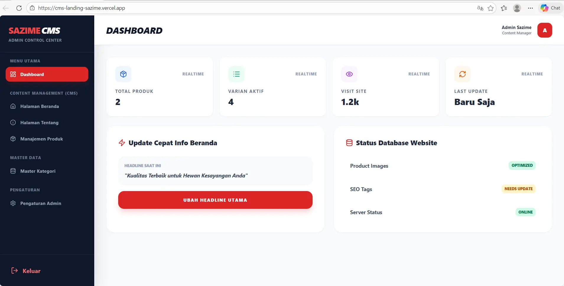
Task: Click the blue Total Produk box icon
Action: click(123, 74)
